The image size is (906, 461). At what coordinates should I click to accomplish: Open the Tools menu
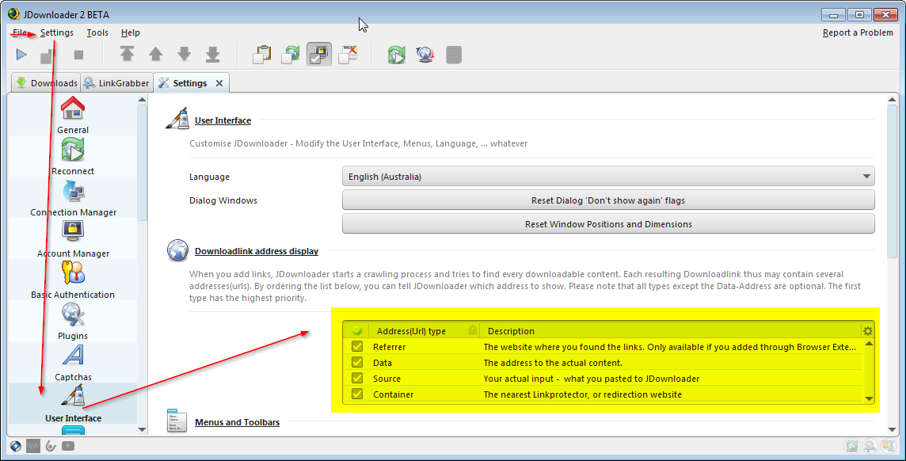tap(97, 32)
